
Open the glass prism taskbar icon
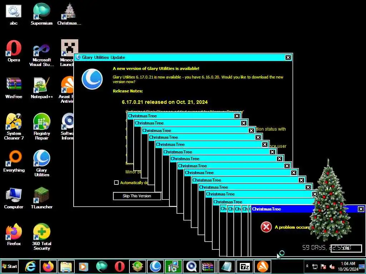coord(227,266)
